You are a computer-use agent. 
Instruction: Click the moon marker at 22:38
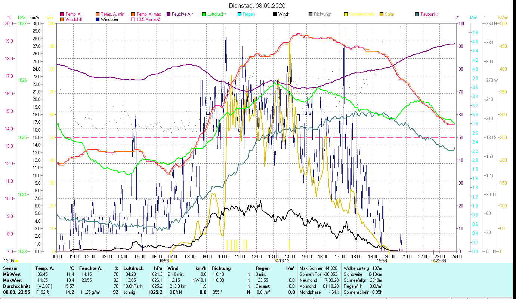433,261
